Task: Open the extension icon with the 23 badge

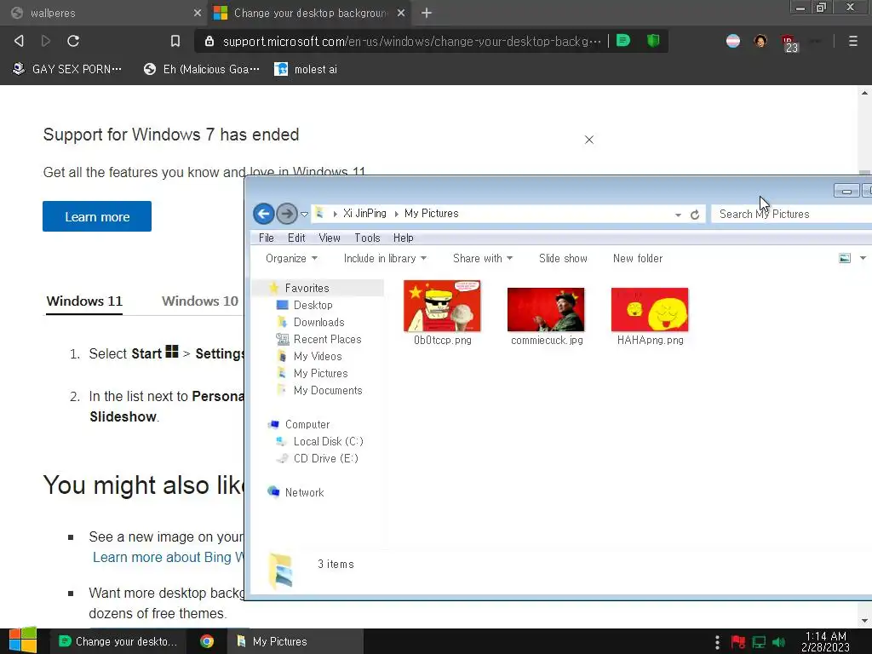Action: (x=789, y=43)
